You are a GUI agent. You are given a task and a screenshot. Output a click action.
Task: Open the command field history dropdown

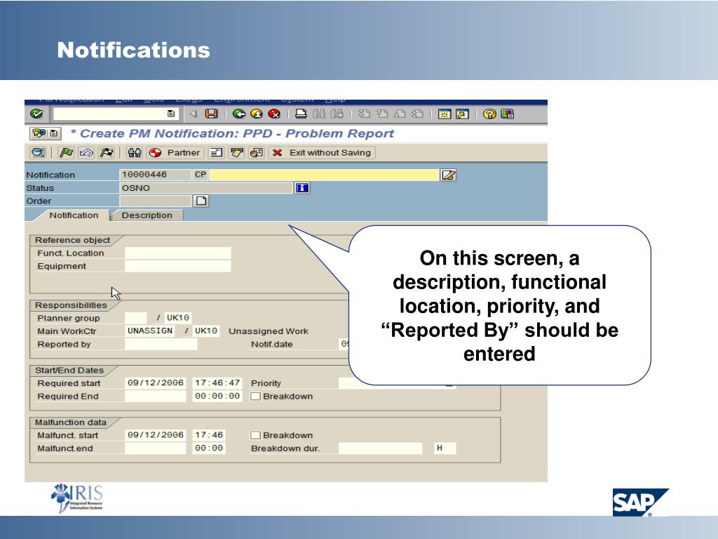tap(171, 114)
